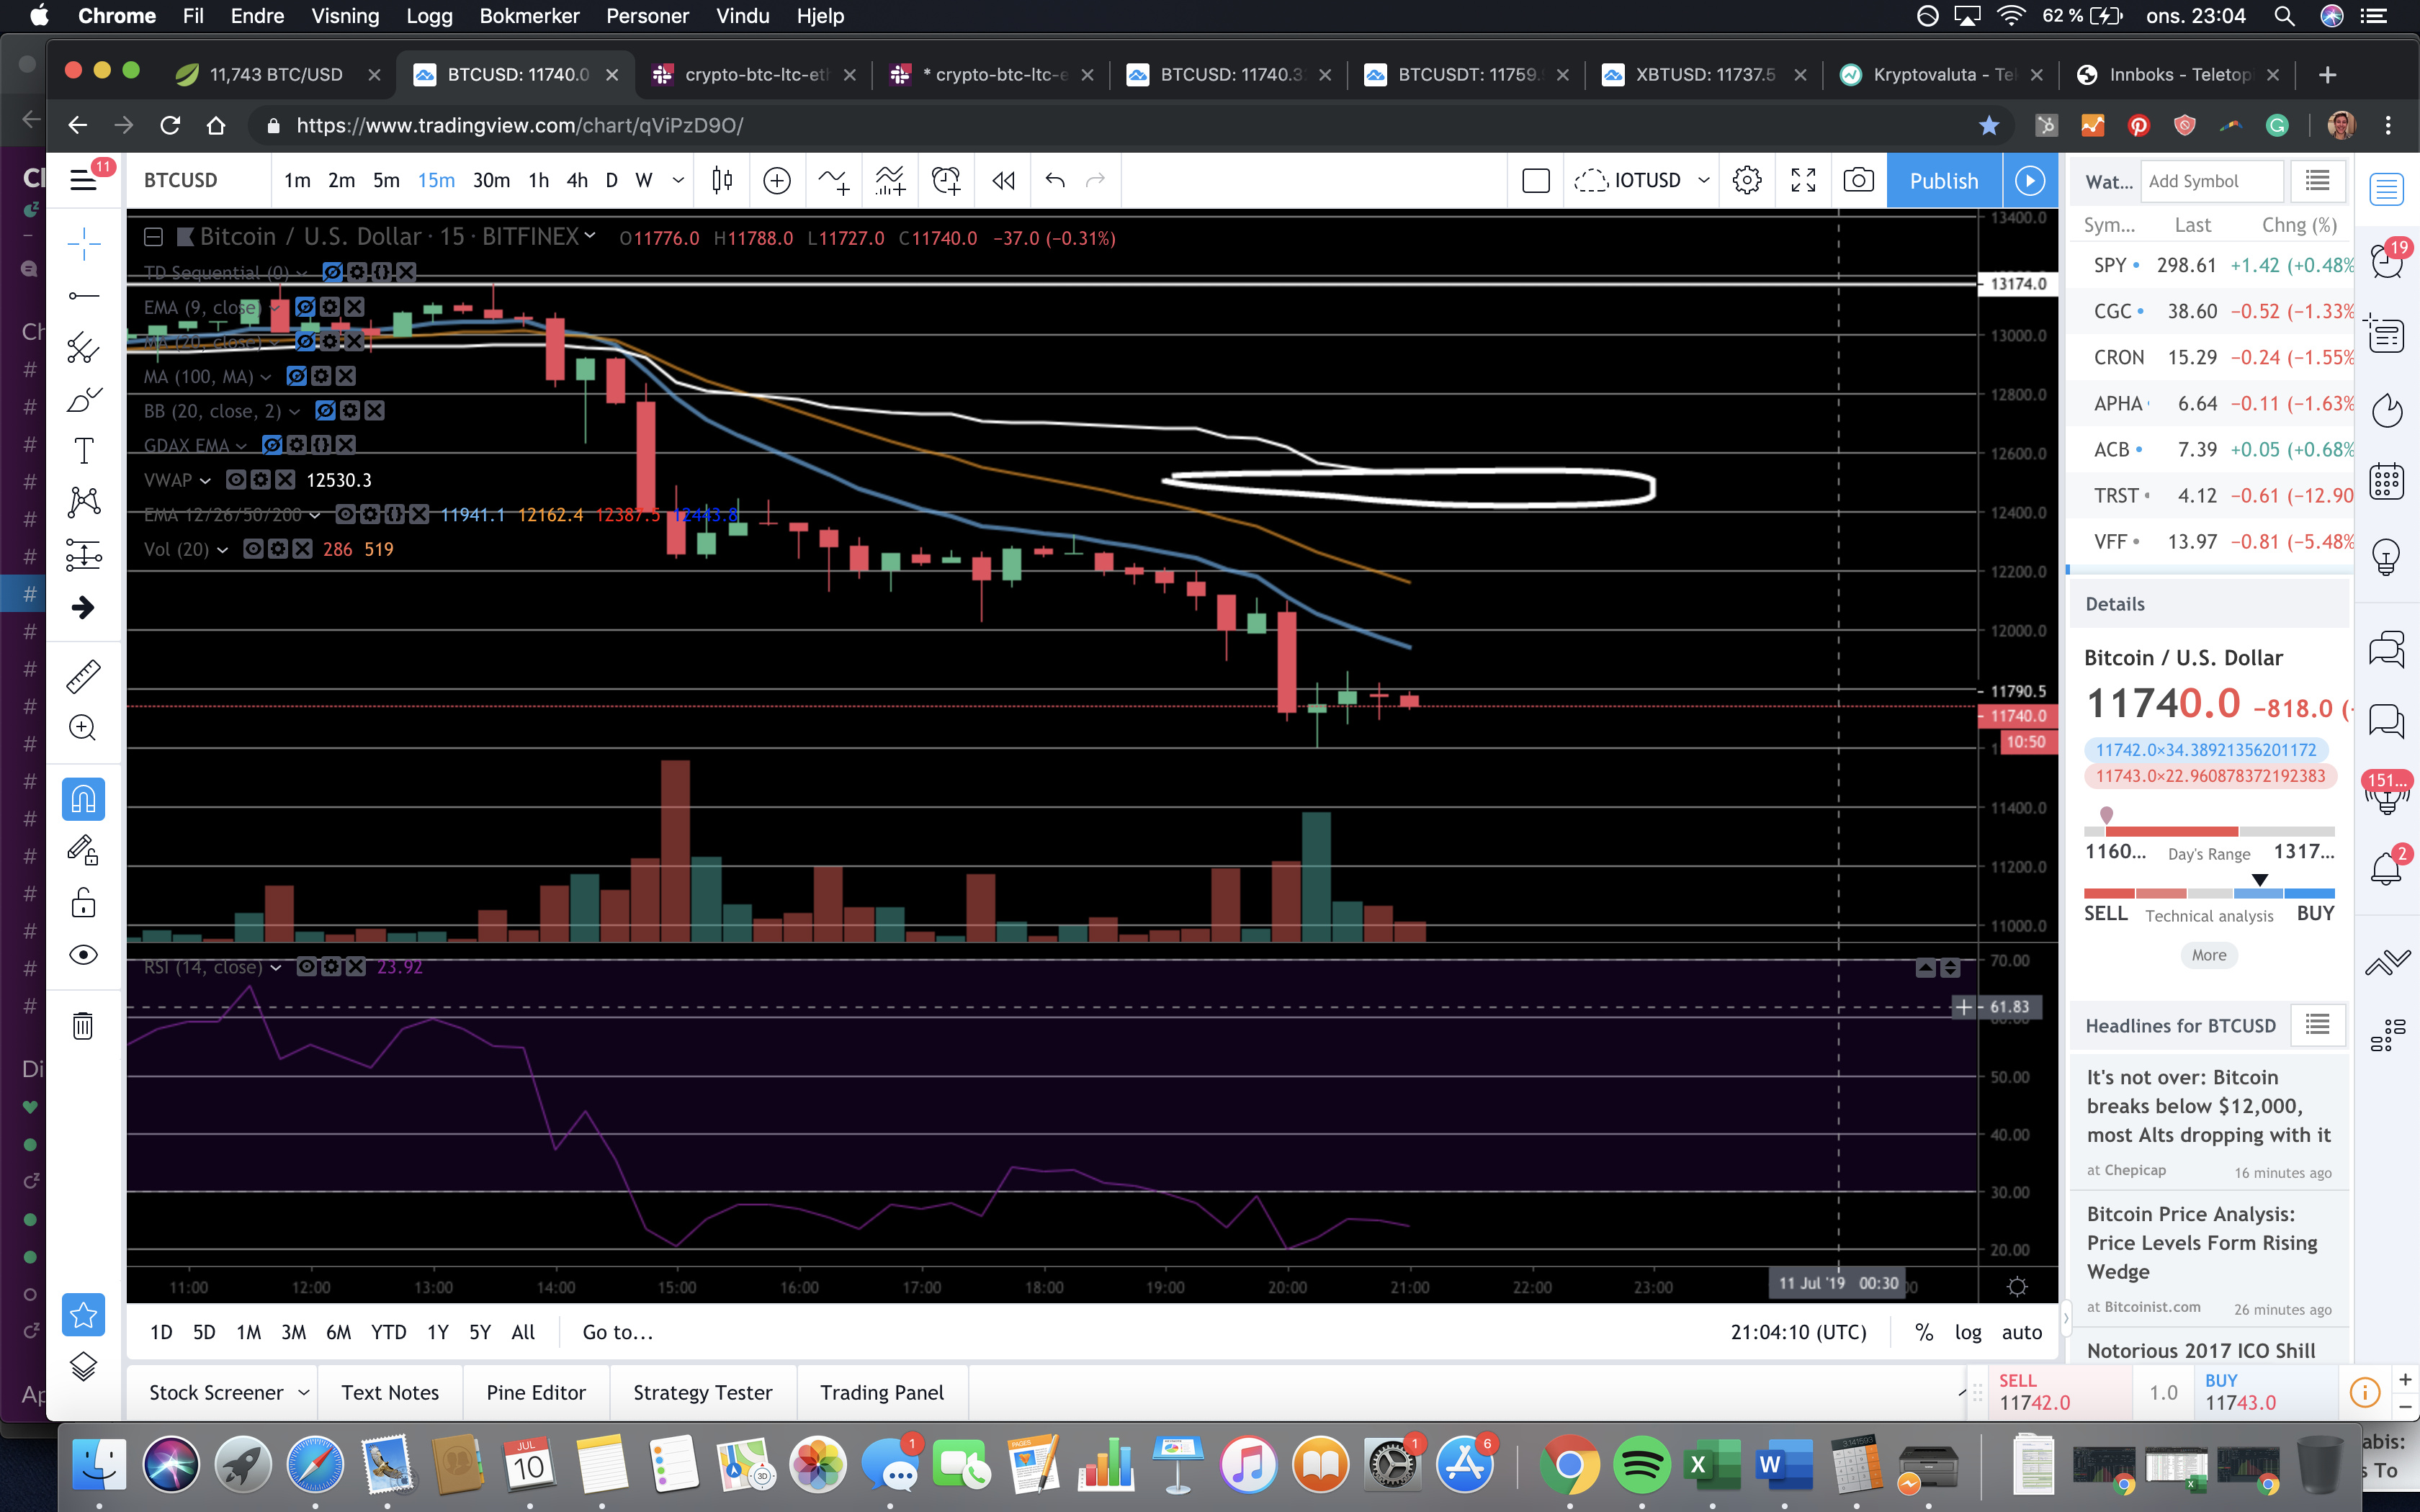Viewport: 2420px width, 1512px height.
Task: Hide the VWAP indicator eye toggle
Action: (236, 480)
